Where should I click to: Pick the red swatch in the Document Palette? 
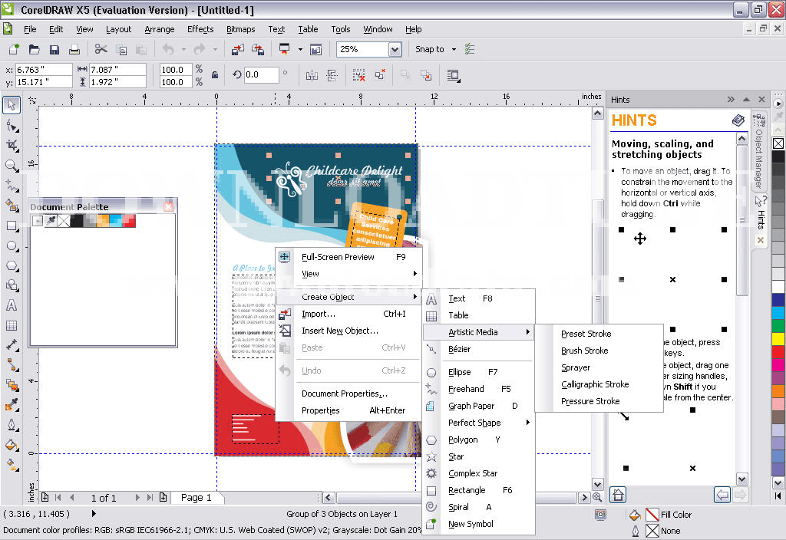129,221
